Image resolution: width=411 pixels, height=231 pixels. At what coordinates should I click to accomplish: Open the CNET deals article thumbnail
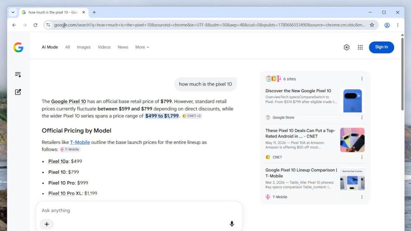[352, 140]
